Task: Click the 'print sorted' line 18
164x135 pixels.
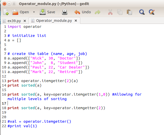Action: pyautogui.click(x=56, y=108)
